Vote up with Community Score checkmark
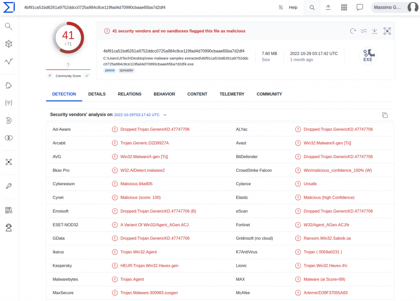The width and height of the screenshot is (420, 301). pyautogui.click(x=87, y=76)
